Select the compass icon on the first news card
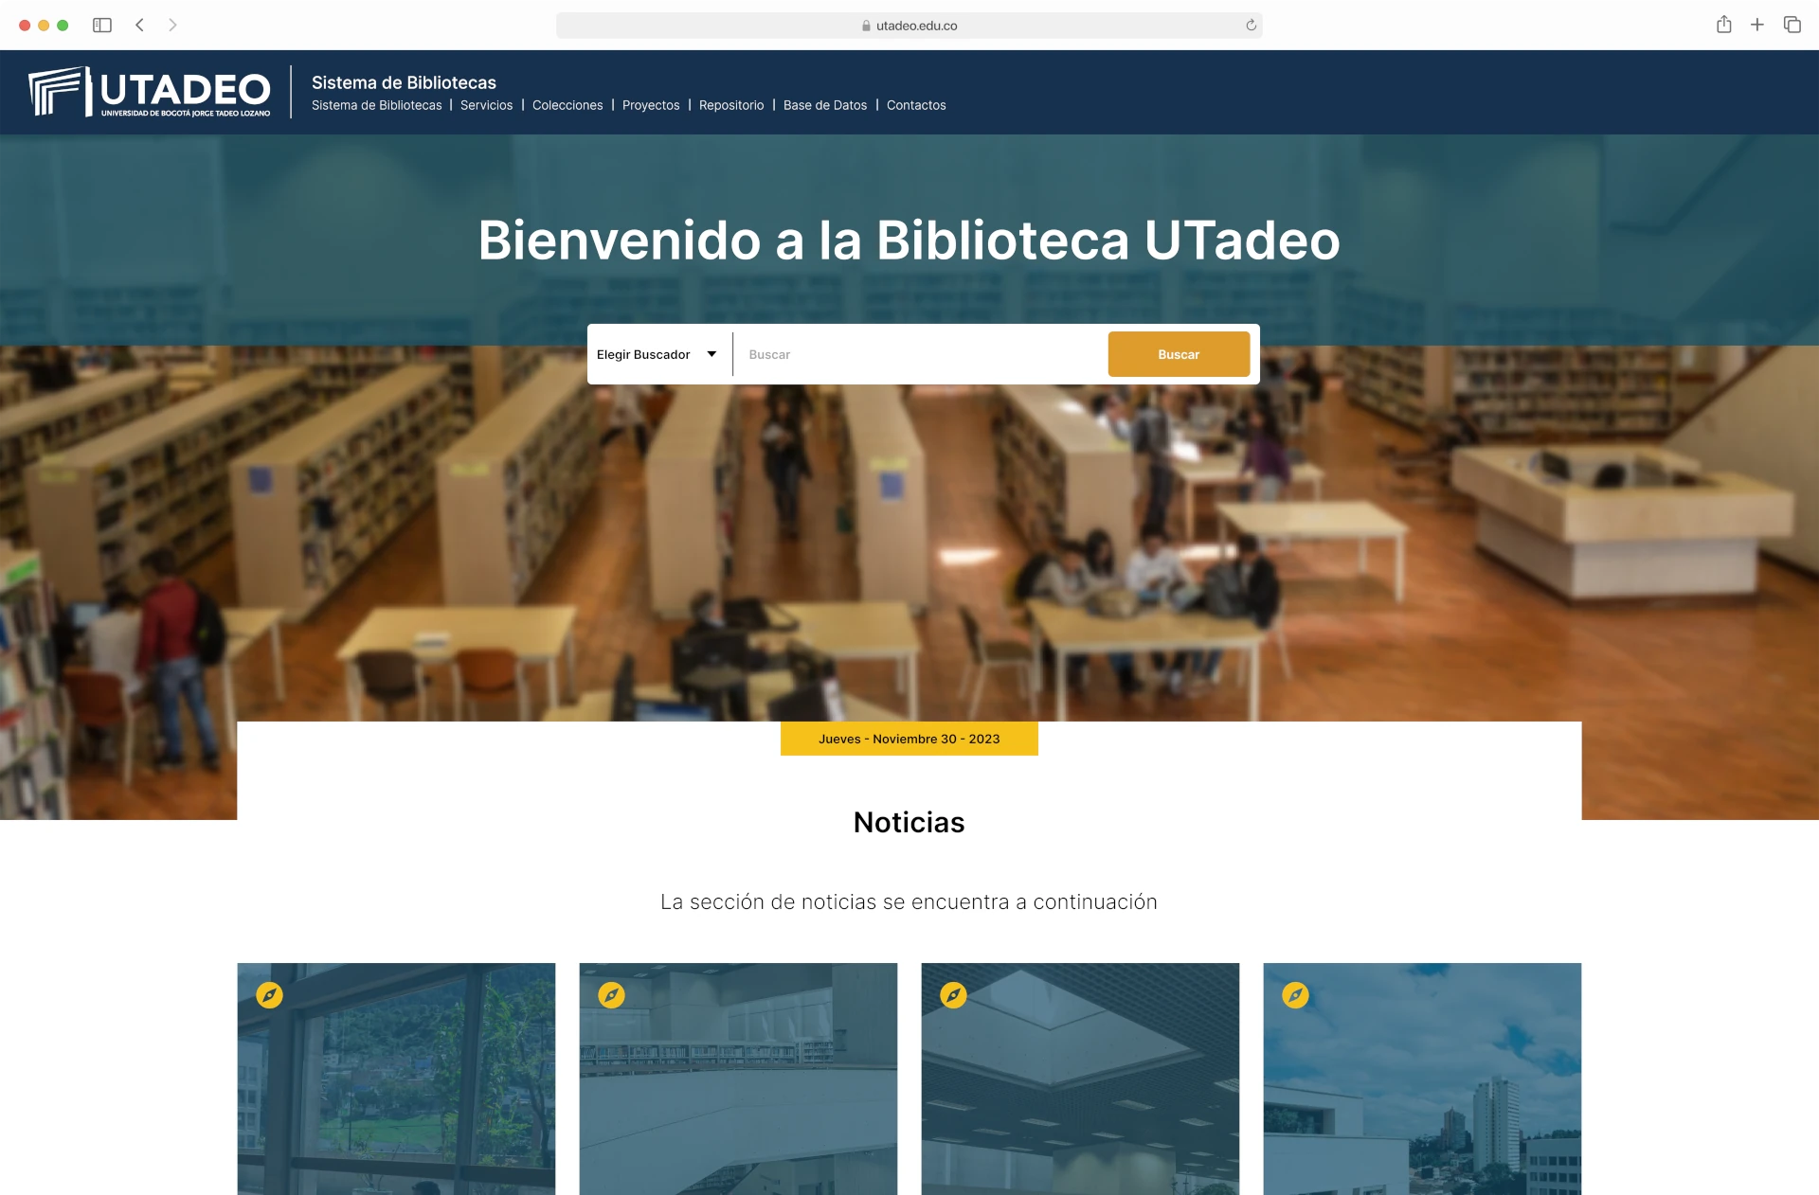Screen dimensions: 1819x1195 coord(271,995)
